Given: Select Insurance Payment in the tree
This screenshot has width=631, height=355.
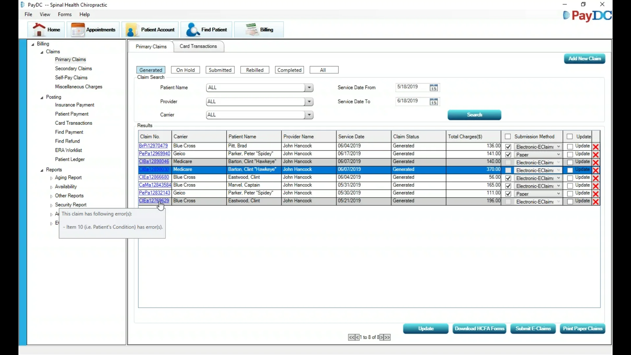Looking at the screenshot, I should click(75, 105).
